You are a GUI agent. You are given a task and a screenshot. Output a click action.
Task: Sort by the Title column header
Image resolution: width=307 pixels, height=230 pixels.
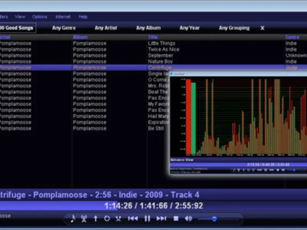pos(153,37)
